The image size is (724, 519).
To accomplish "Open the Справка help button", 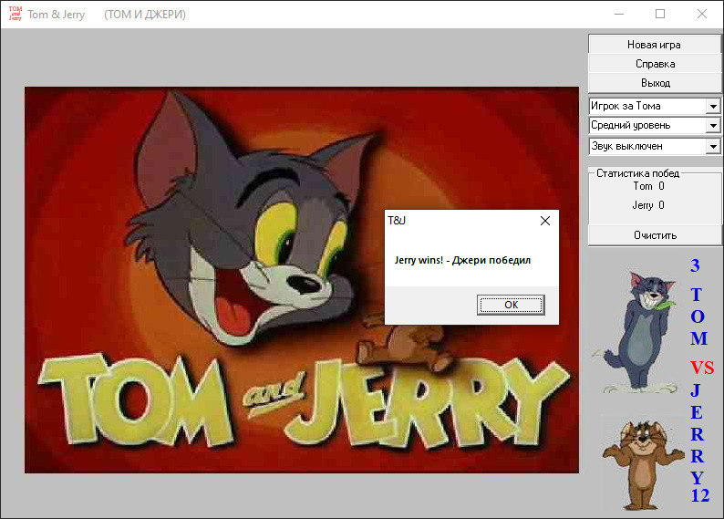I will click(x=655, y=64).
